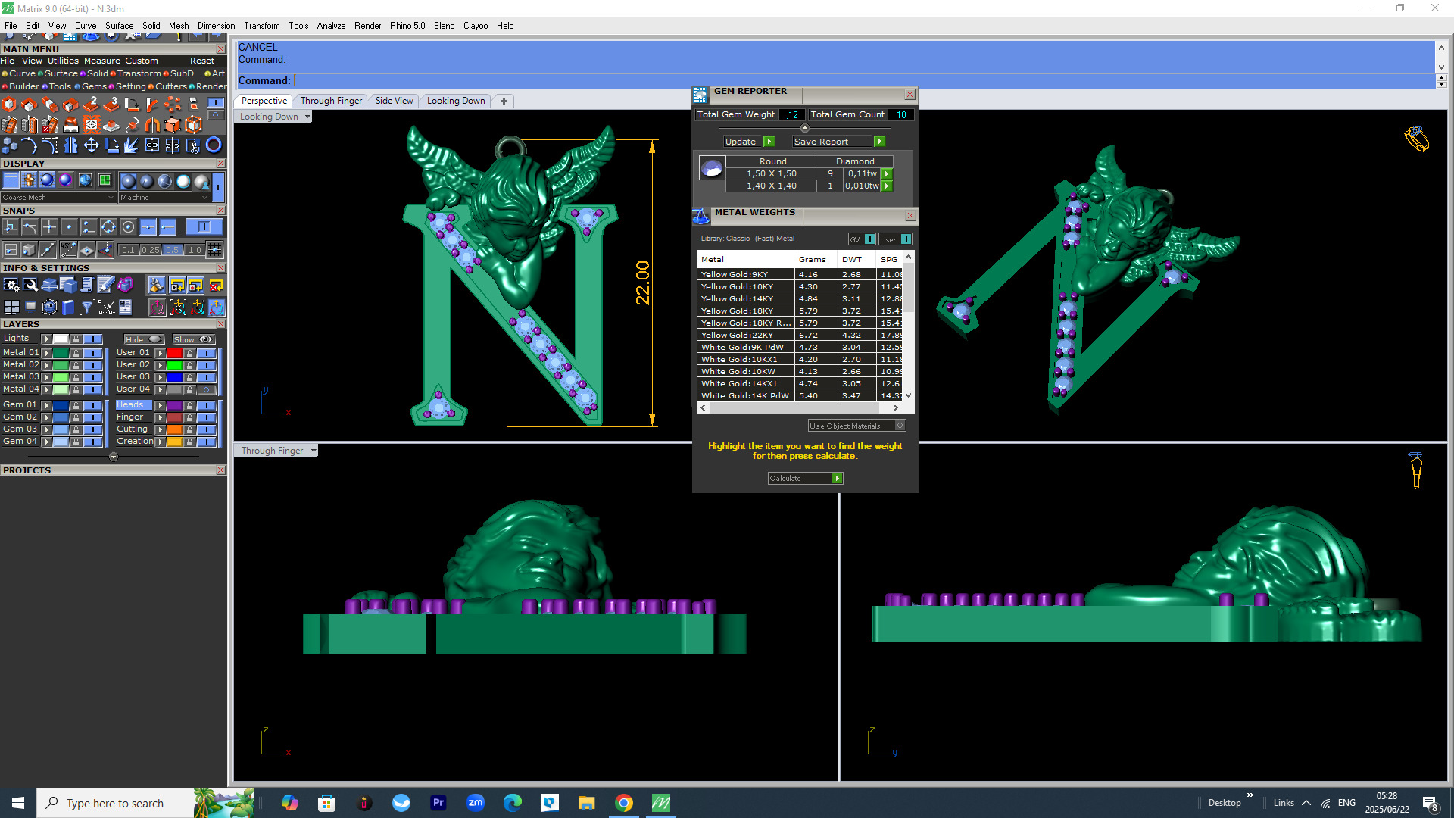Click the Heads layer purple color swatch
The height and width of the screenshot is (818, 1454).
pos(174,405)
